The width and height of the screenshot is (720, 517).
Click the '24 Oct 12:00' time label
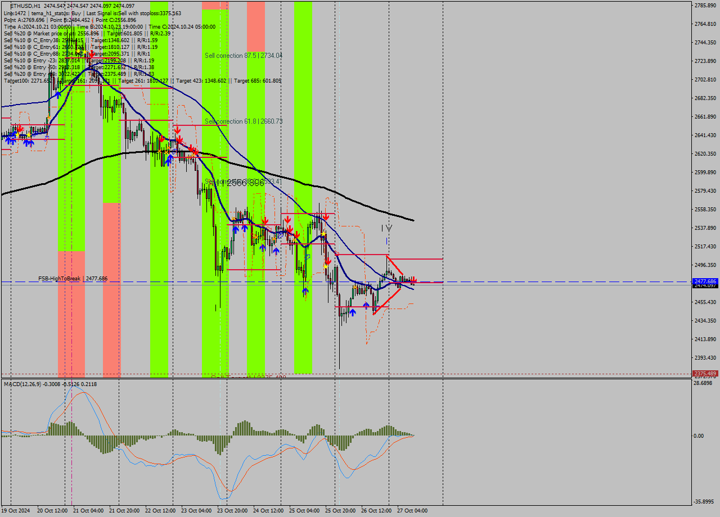point(268,511)
